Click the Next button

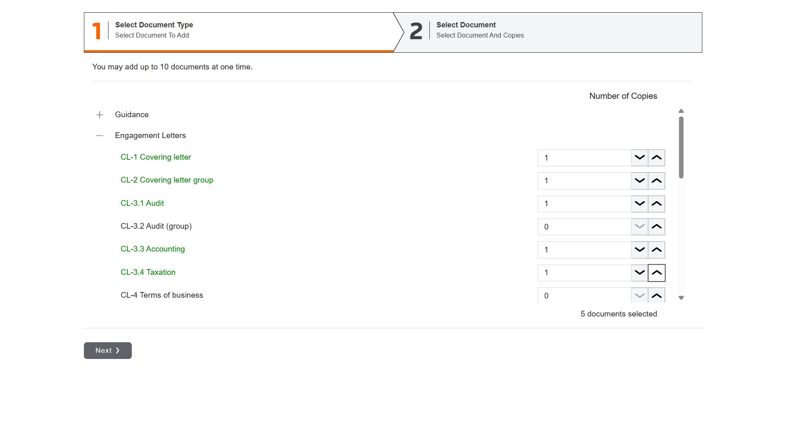pos(108,350)
